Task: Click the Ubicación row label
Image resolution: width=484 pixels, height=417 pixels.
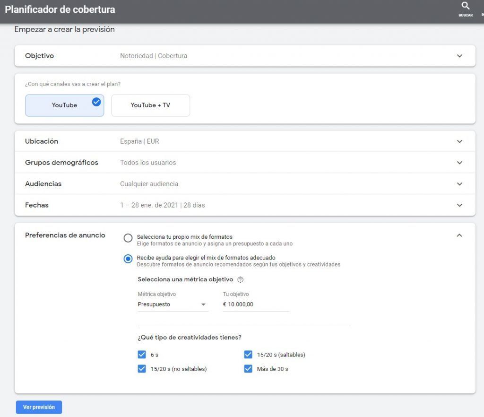Action: [x=42, y=141]
